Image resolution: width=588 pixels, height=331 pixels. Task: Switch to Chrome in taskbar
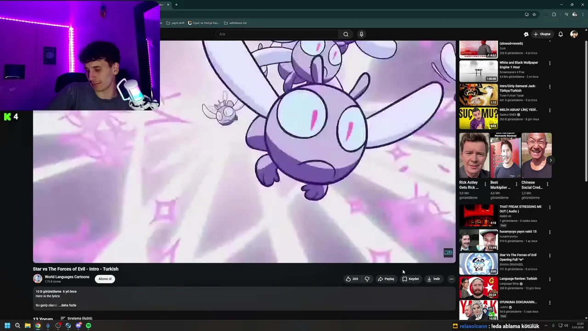pos(38,325)
